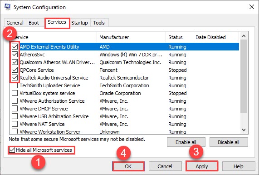Close the System Configuration window
Viewport: 259px width, 175px height.
(x=252, y=7)
